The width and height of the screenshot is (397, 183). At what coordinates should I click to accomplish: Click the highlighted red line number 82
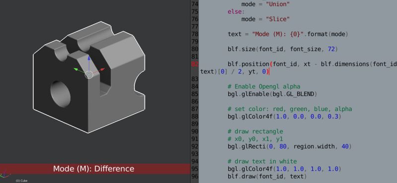click(195, 64)
